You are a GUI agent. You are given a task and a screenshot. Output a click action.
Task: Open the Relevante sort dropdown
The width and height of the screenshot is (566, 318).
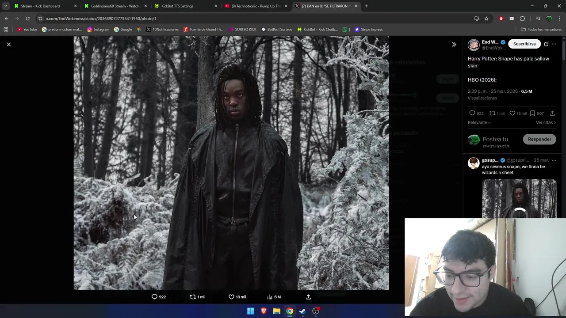pos(479,122)
